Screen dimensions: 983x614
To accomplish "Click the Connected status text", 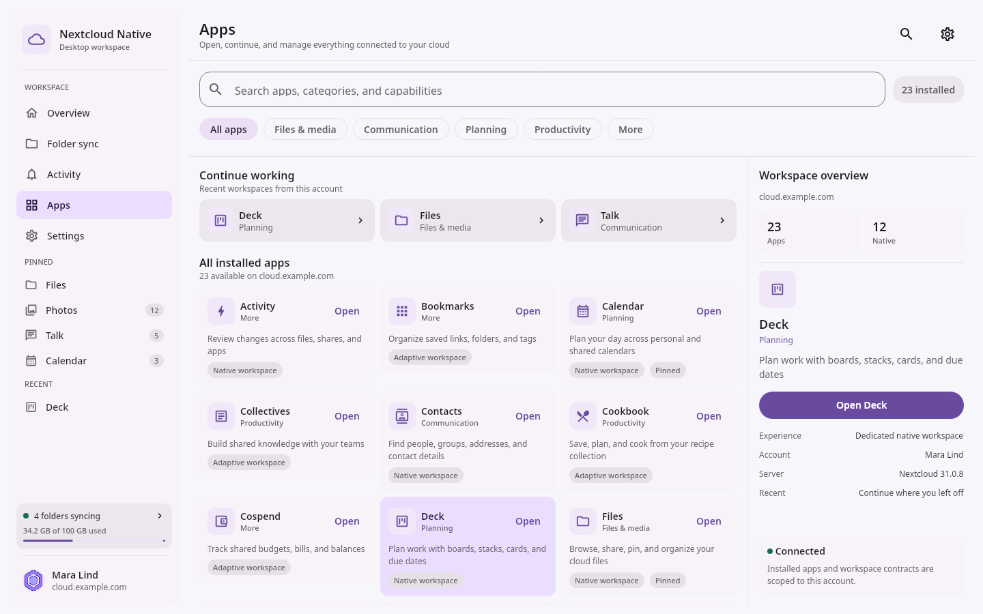I will click(800, 551).
